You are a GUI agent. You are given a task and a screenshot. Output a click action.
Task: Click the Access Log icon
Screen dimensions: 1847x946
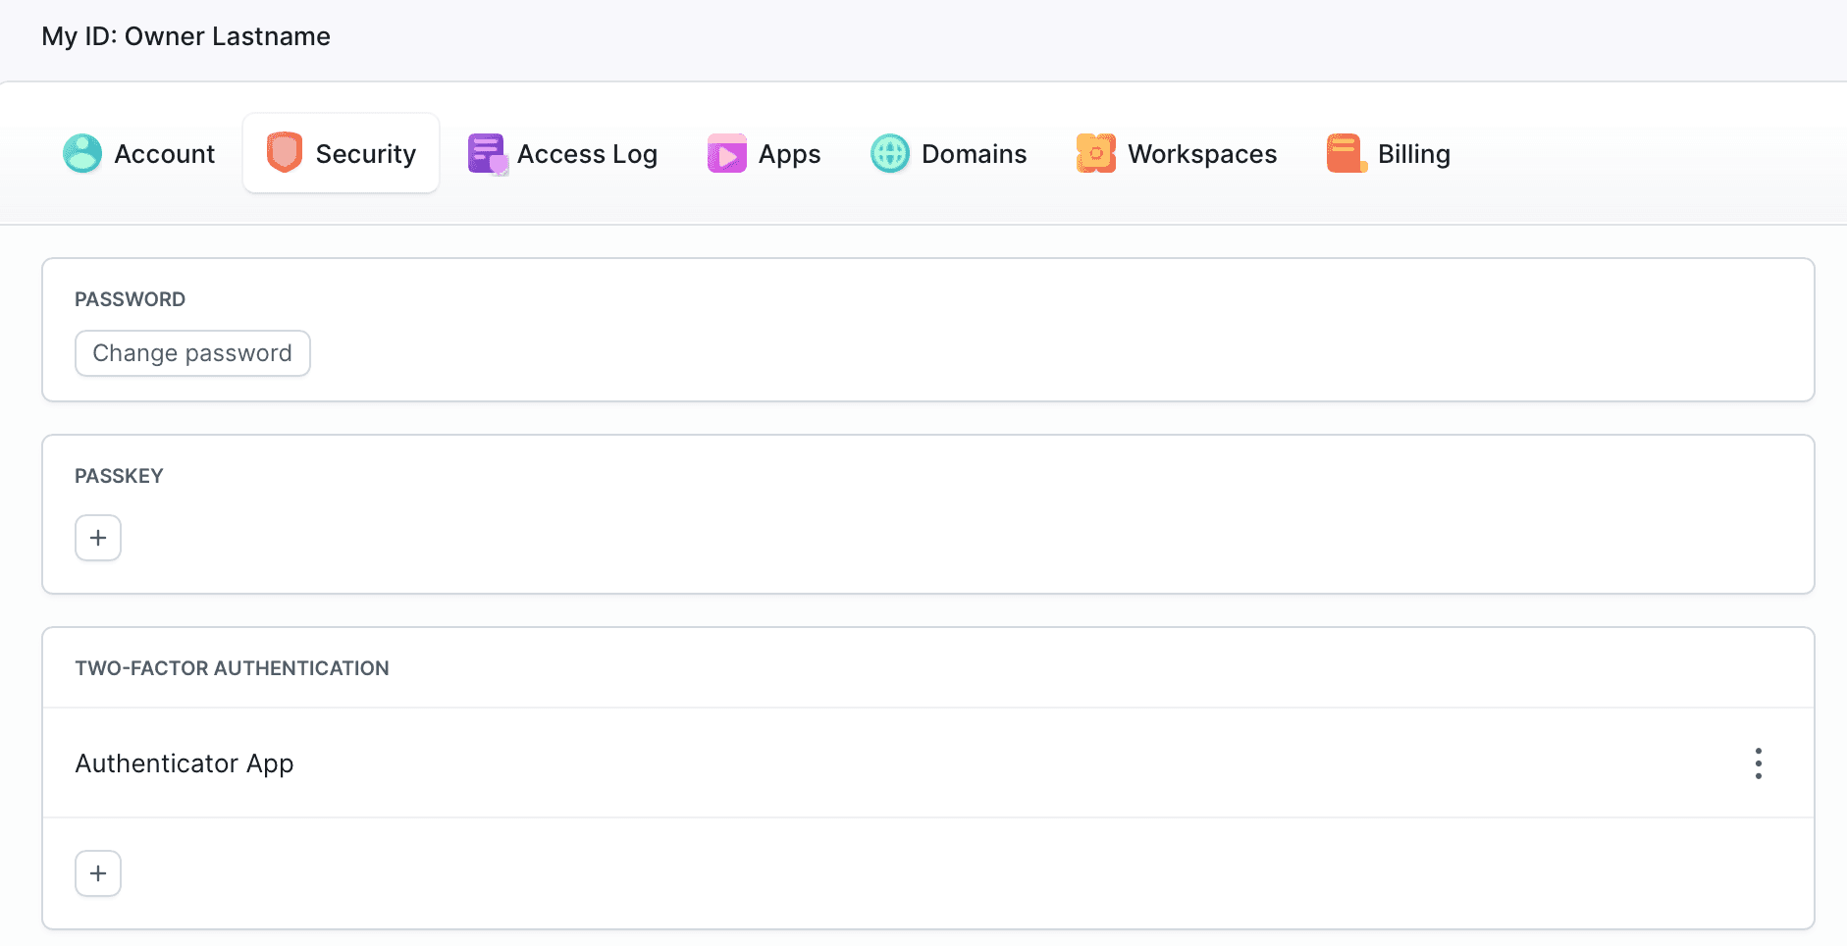coord(486,153)
